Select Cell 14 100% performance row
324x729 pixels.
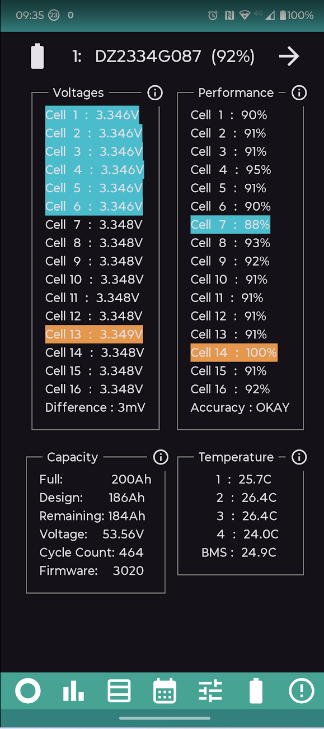point(234,352)
